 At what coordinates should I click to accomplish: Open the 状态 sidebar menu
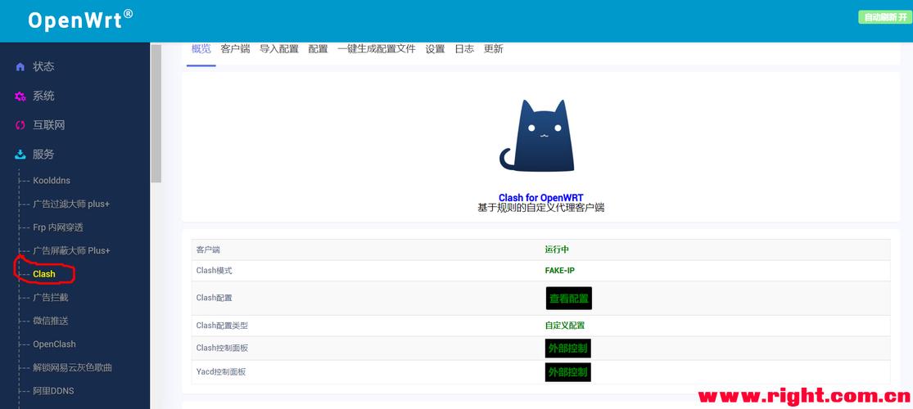coord(43,67)
